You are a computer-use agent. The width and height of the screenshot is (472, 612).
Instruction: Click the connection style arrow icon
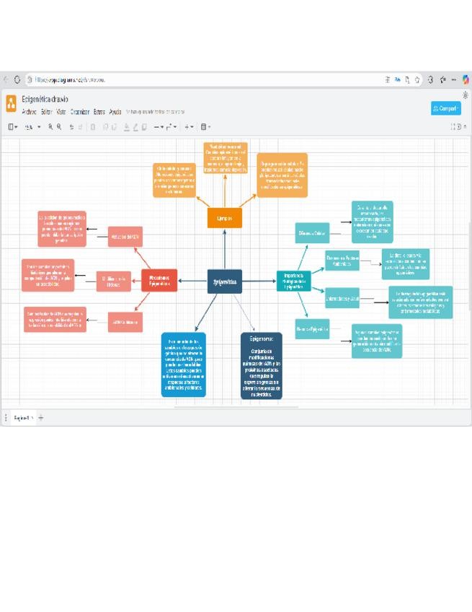(x=156, y=127)
